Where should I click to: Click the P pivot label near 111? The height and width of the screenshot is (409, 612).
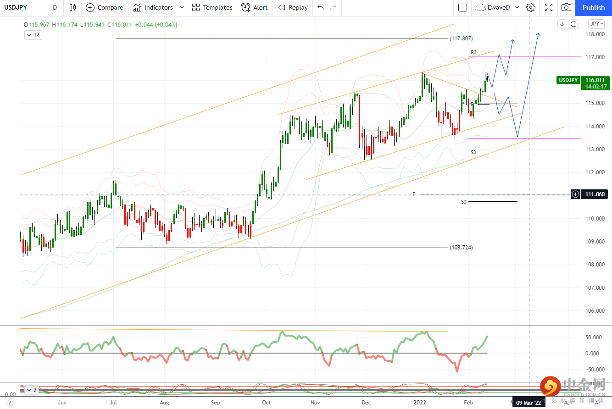pyautogui.click(x=414, y=194)
